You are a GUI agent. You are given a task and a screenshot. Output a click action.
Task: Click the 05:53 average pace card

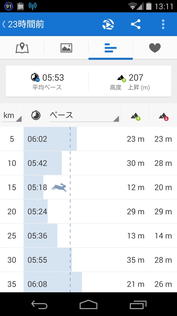(47, 81)
